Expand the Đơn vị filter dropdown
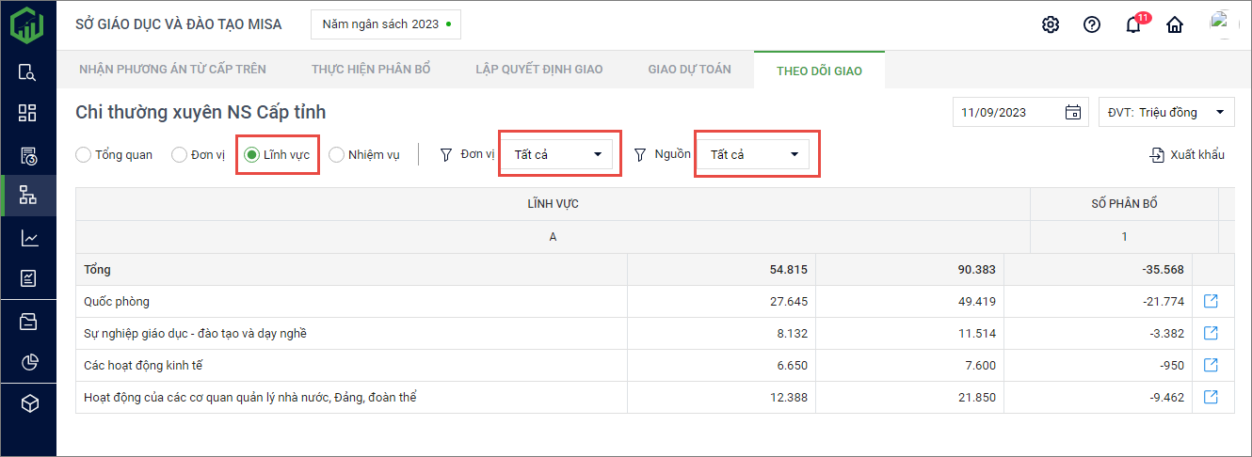 click(559, 155)
